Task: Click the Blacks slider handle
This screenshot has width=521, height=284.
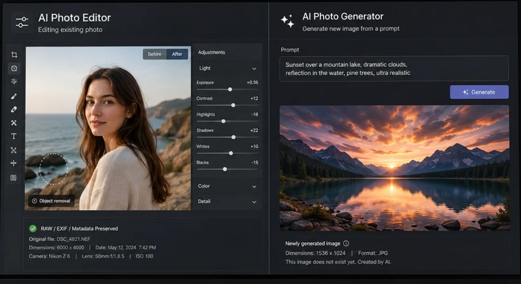Action: click(225, 169)
